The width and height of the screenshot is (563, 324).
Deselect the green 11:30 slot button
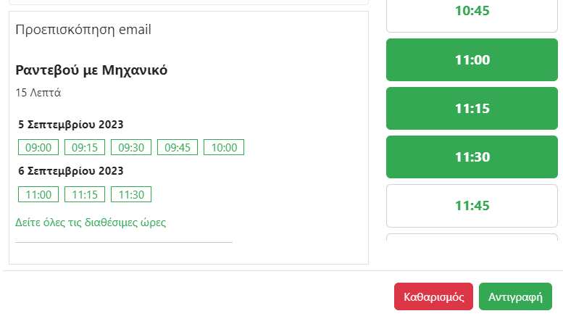[472, 157]
